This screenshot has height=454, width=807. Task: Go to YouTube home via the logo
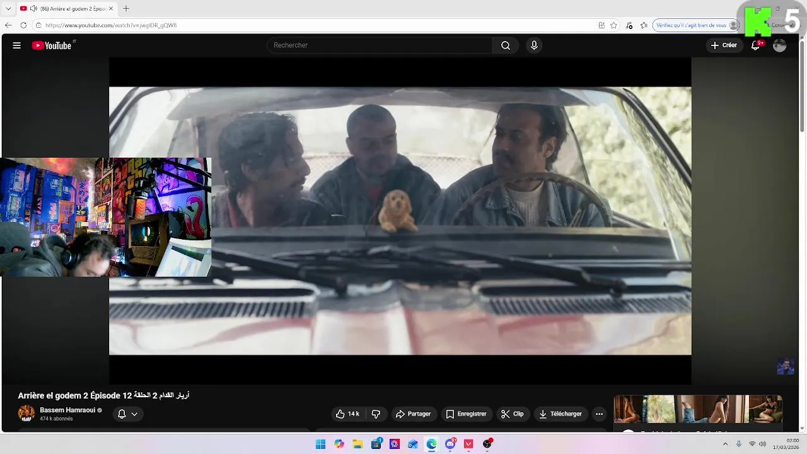pos(52,45)
